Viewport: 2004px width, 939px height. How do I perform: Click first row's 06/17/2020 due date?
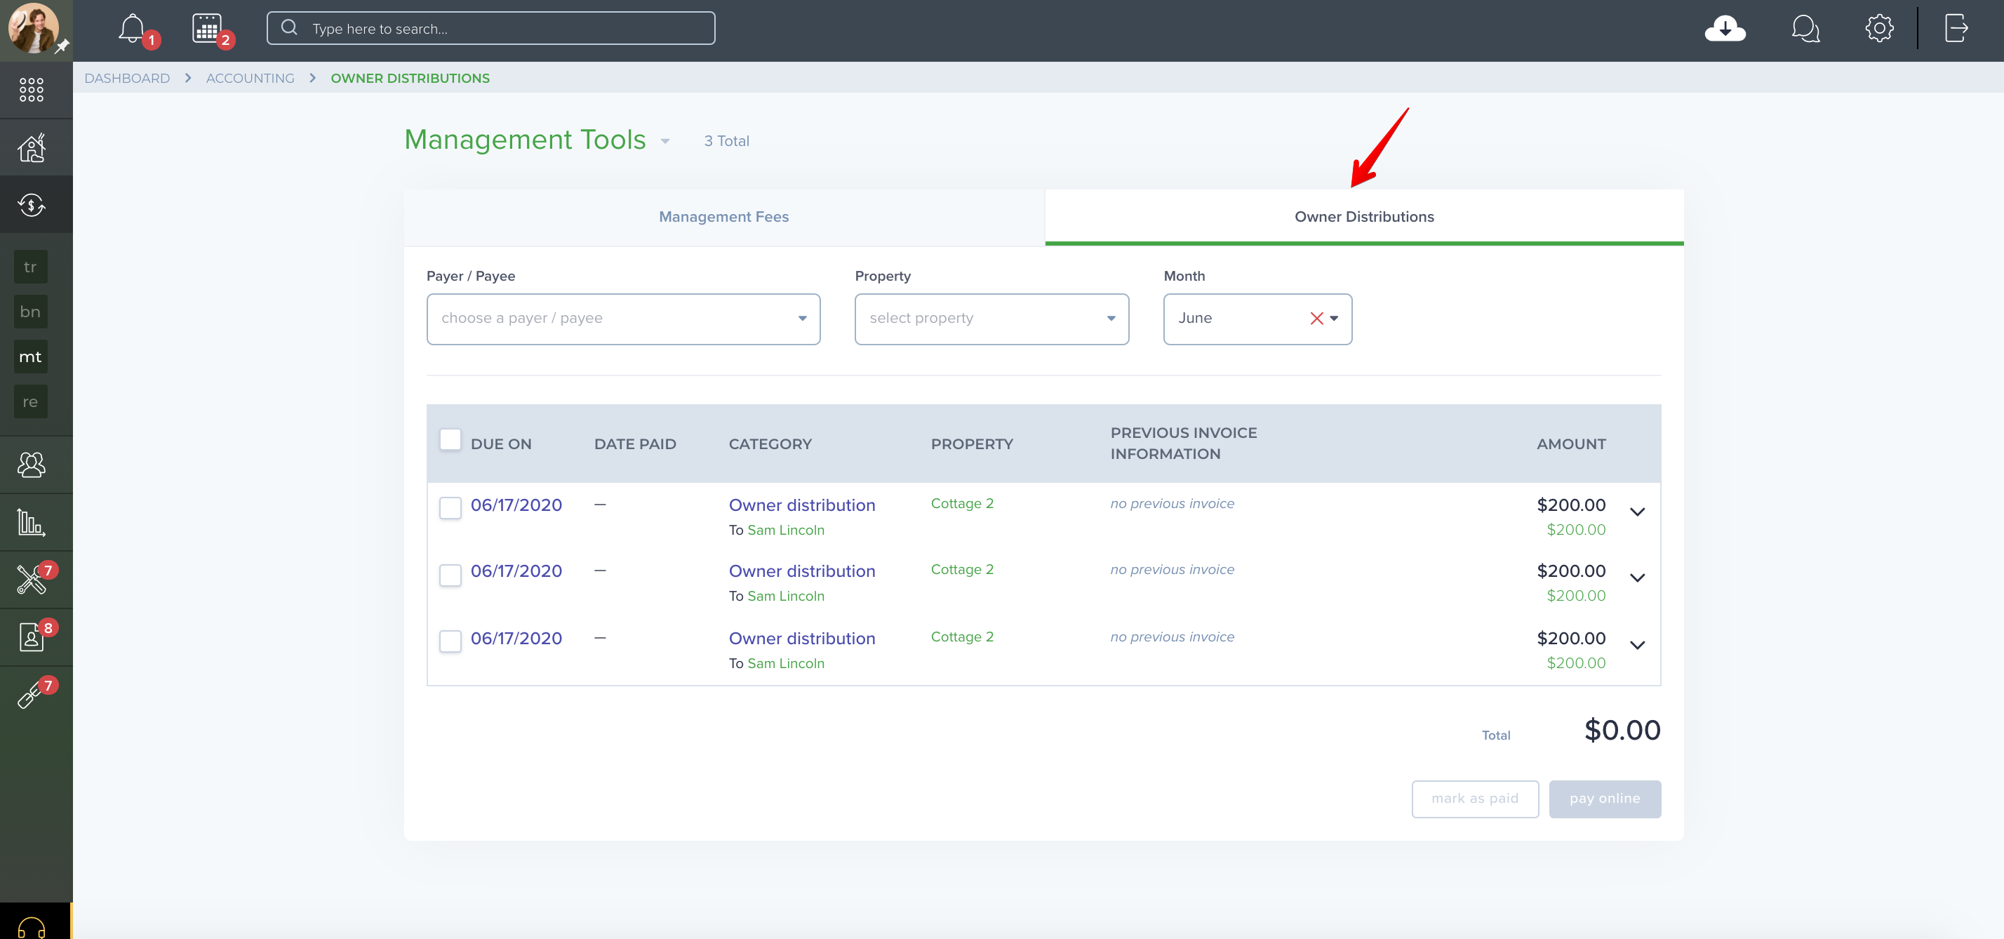pyautogui.click(x=516, y=505)
